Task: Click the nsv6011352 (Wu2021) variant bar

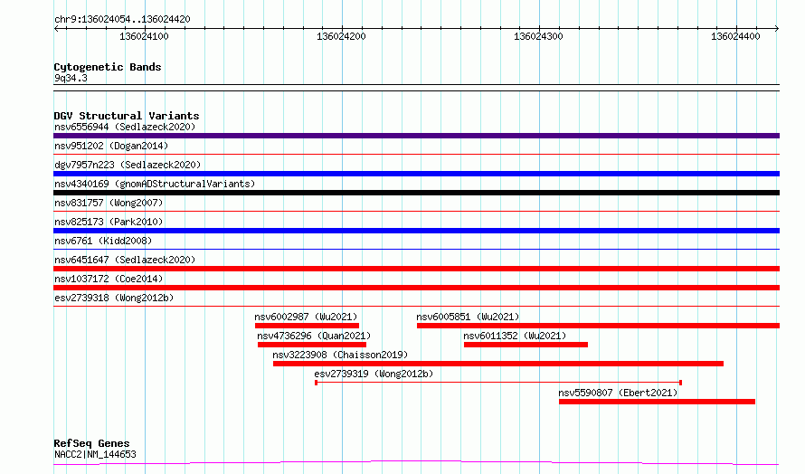Action: 526,345
